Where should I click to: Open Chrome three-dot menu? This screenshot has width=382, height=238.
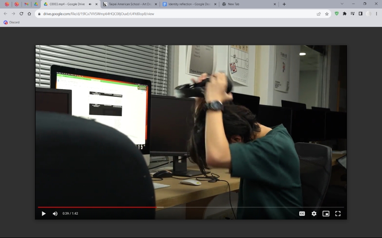tap(377, 13)
